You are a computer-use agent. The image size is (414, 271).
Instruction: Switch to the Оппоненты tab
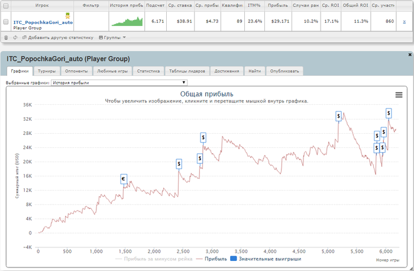(x=76, y=71)
